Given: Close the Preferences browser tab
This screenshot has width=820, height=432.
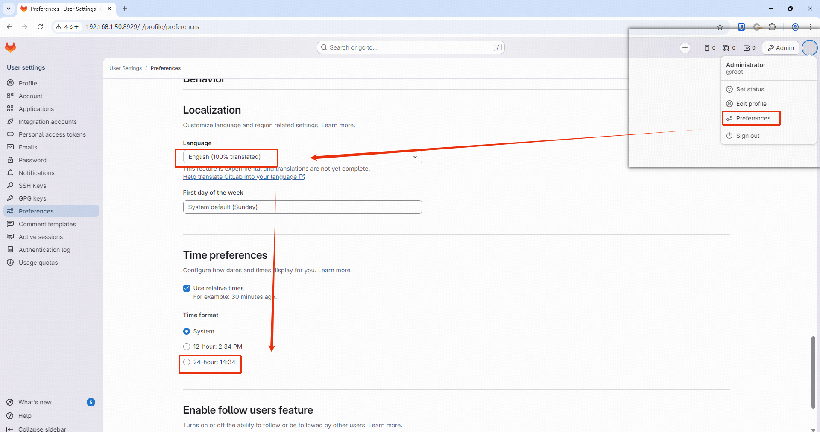Looking at the screenshot, I should point(109,9).
